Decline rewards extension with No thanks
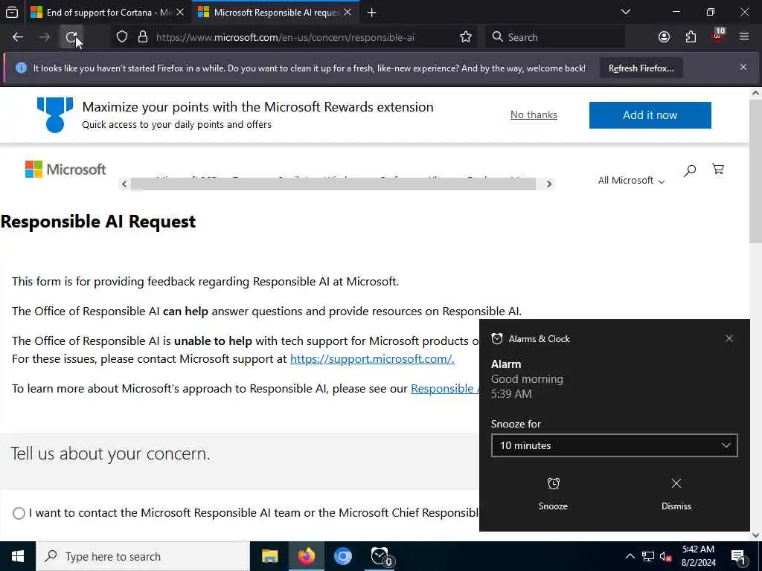 534,115
